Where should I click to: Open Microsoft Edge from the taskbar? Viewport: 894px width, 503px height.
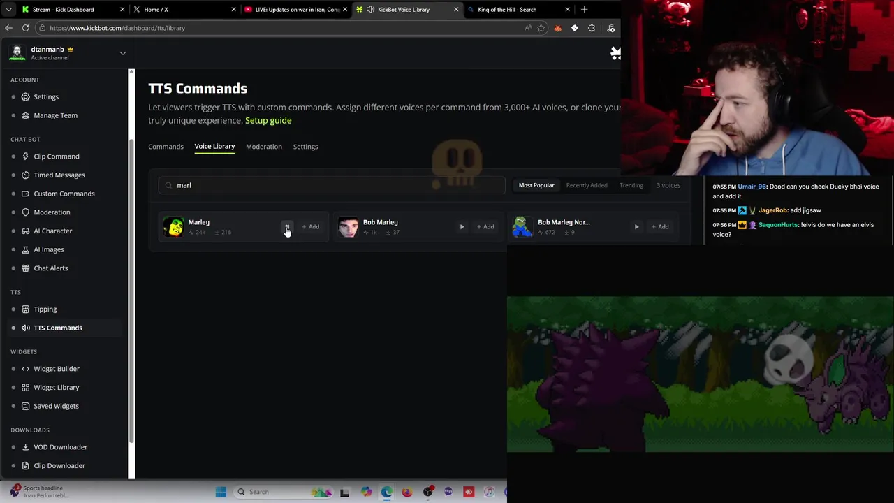point(387,492)
